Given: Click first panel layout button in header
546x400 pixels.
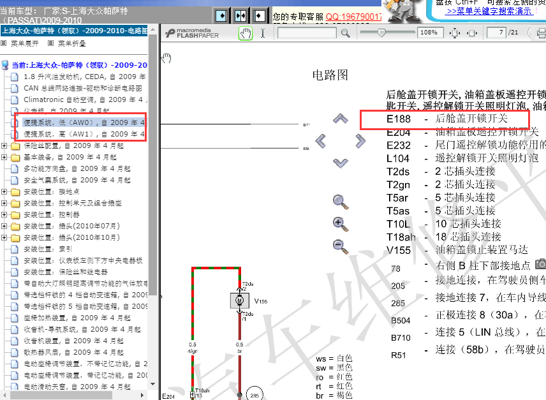Looking at the screenshot, I should pyautogui.click(x=221, y=16).
